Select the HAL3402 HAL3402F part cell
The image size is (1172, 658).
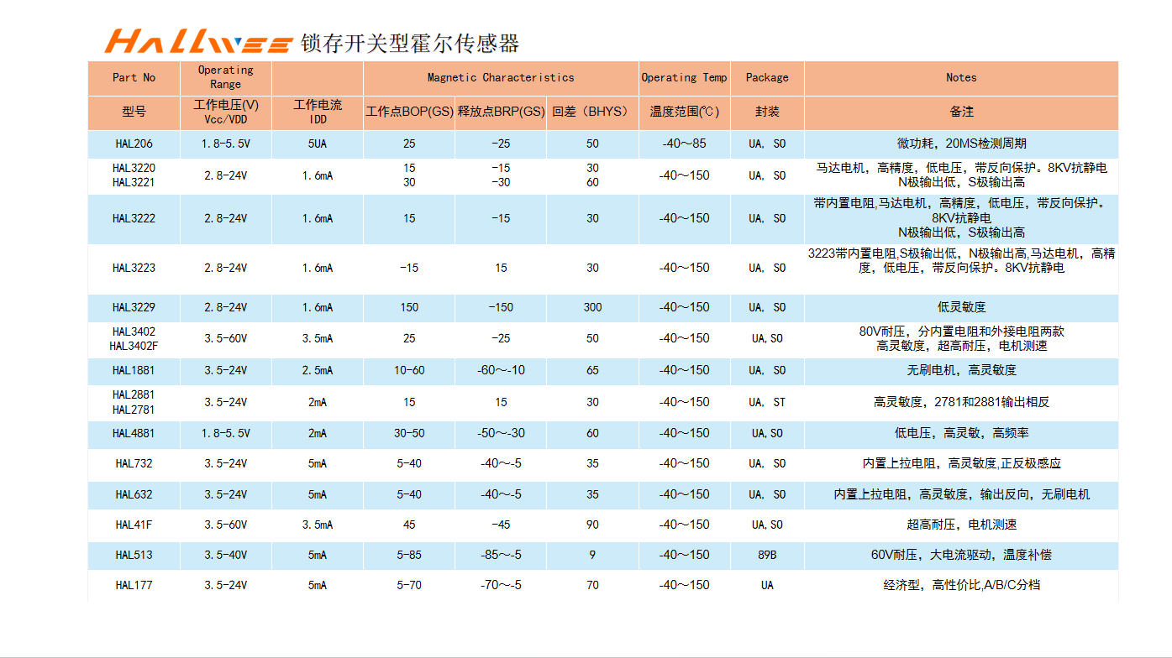[x=134, y=338]
